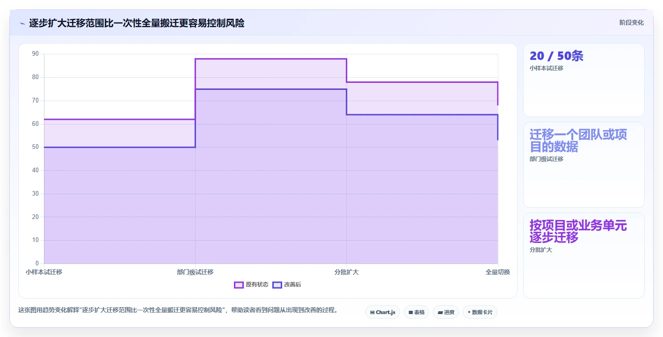Toggle the 改善后 legend entry

pyautogui.click(x=287, y=285)
